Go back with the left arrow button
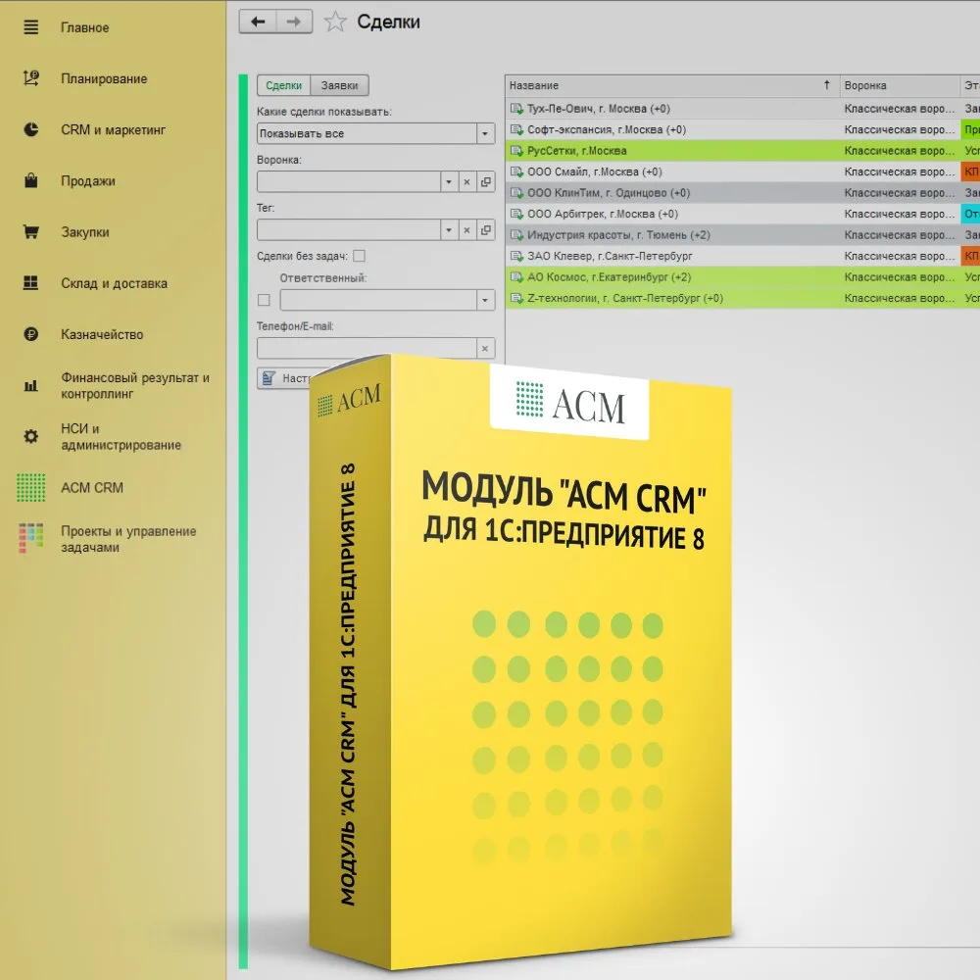The width and height of the screenshot is (980, 980). point(258,22)
